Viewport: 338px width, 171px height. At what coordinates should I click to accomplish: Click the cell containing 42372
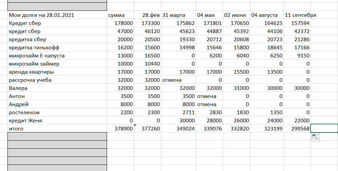tap(297, 31)
